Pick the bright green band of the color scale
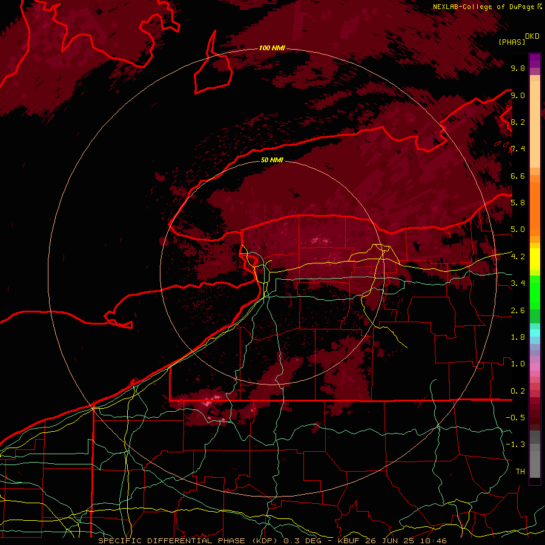Image resolution: width=545 pixels, height=545 pixels. [535, 292]
